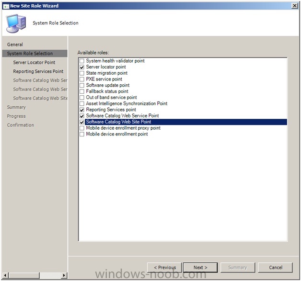Enable the Software update point checkbox
The image size is (301, 281).
(82, 85)
